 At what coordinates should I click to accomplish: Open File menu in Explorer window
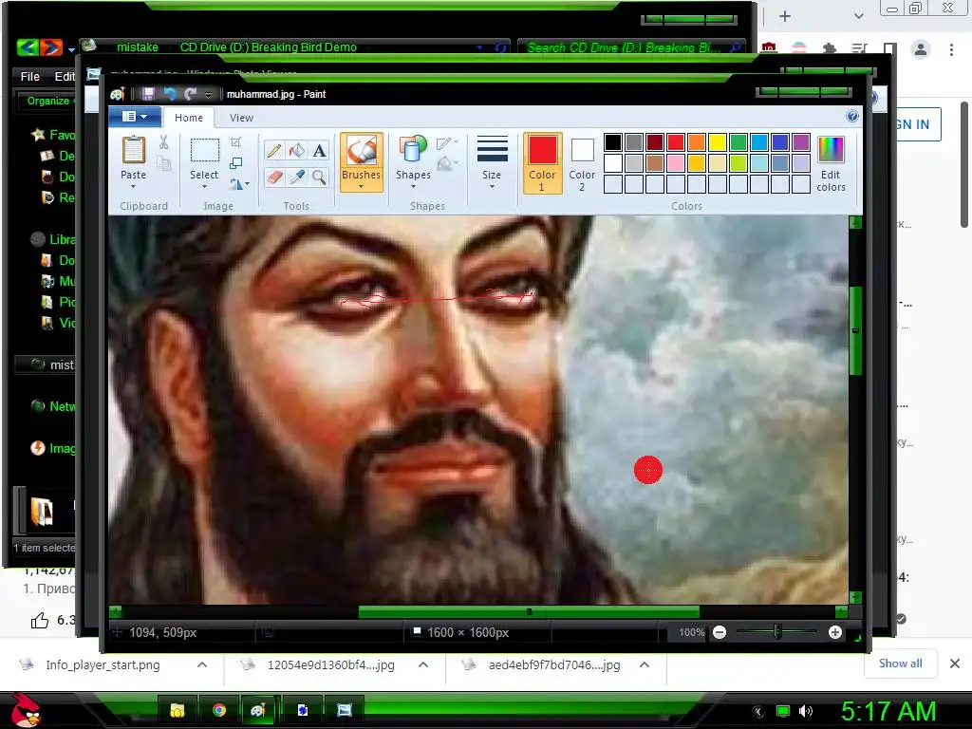[x=29, y=76]
